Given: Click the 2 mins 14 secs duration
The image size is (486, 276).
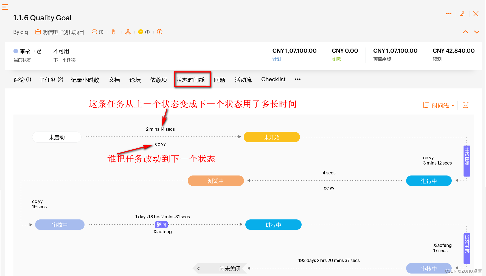Looking at the screenshot, I should [x=160, y=129].
